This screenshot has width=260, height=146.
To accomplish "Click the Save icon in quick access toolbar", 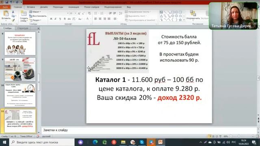I will tap(7, 2).
